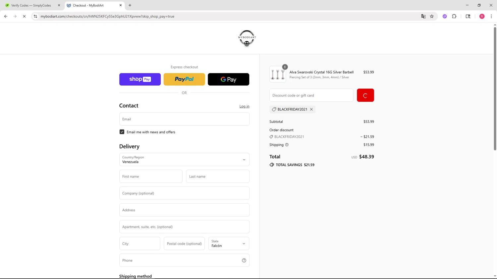Screen dimensions: 497x279
Task: Pay with Google Pay
Action: [x=228, y=79]
